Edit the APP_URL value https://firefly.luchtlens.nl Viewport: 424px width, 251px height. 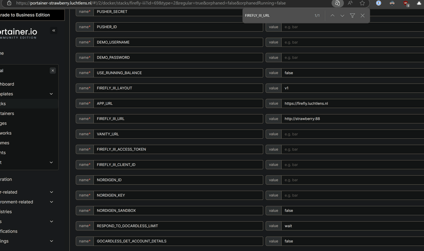pyautogui.click(x=353, y=103)
